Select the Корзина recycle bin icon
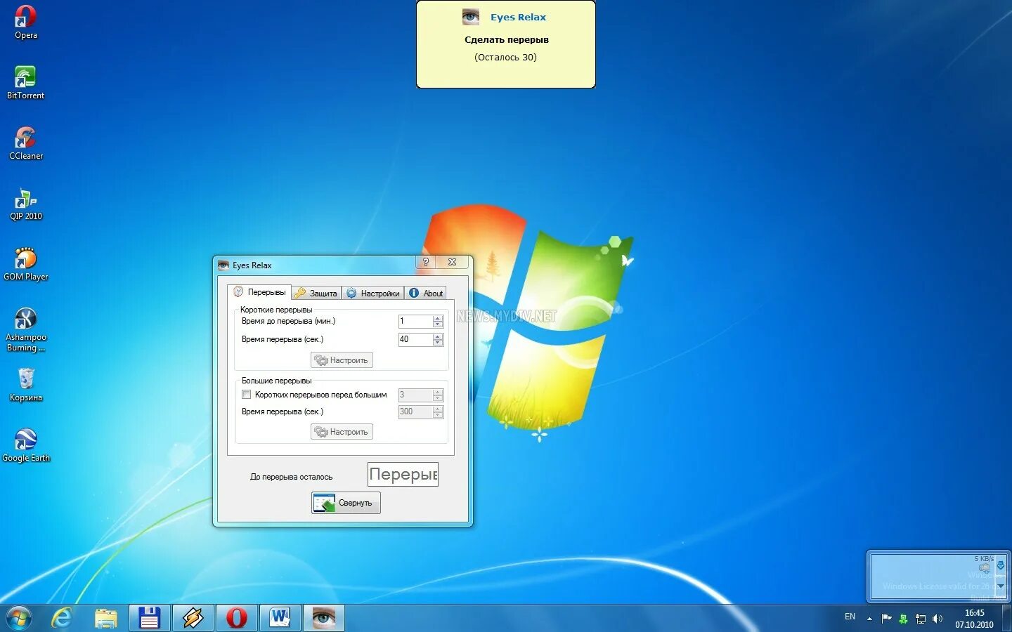This screenshot has width=1012, height=632. [26, 385]
